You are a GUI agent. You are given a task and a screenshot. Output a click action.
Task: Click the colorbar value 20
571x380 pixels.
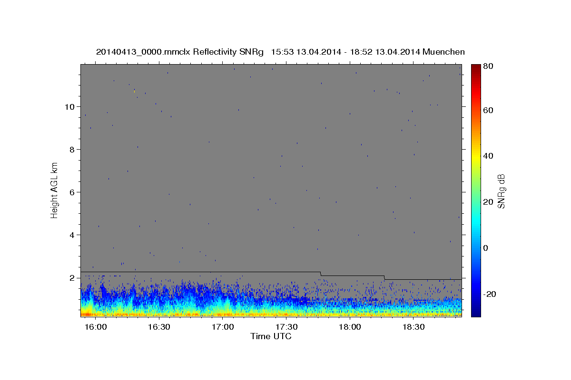(x=488, y=202)
